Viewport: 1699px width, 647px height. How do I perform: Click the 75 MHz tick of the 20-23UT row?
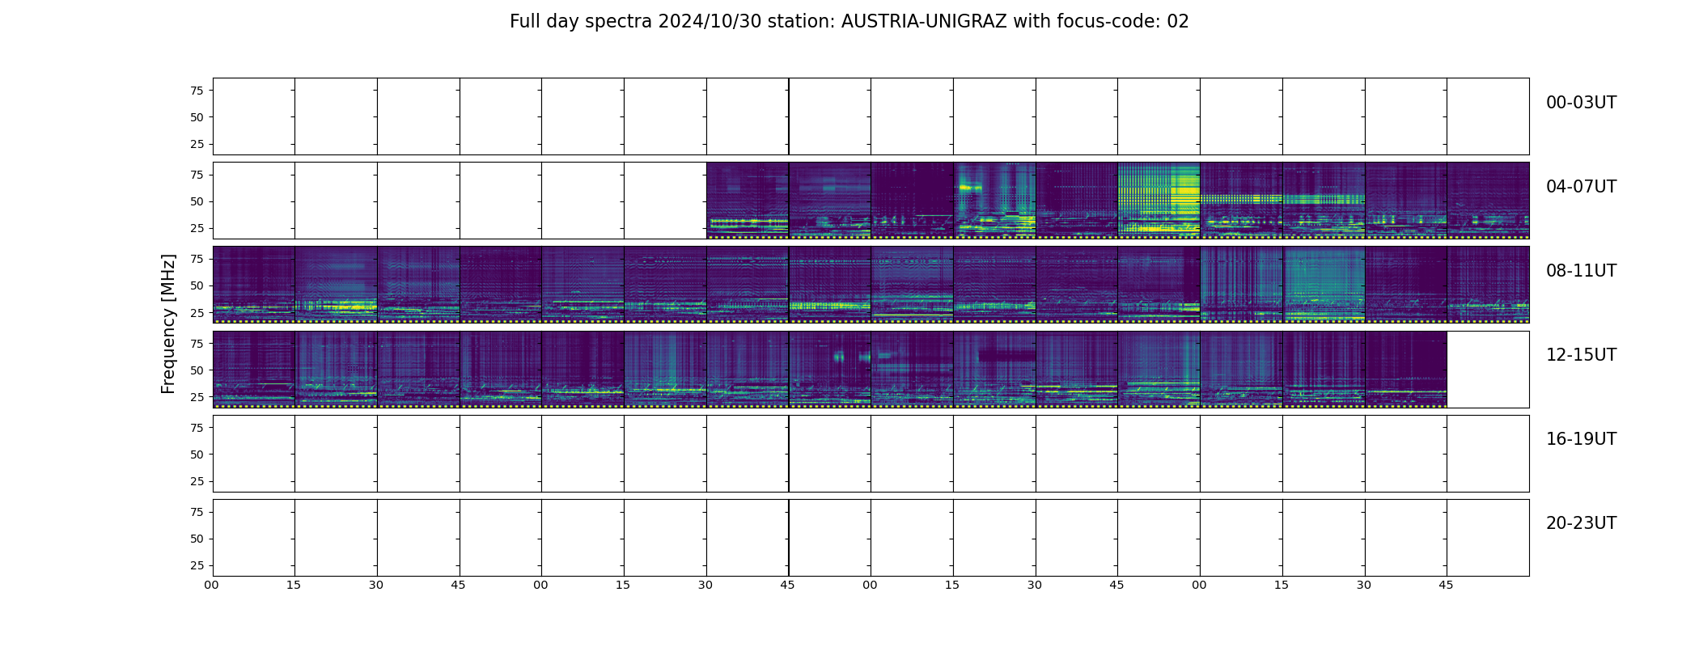click(x=197, y=512)
